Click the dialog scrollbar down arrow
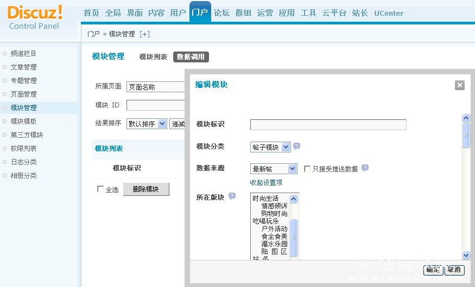The width and height of the screenshot is (475, 287). click(x=466, y=255)
